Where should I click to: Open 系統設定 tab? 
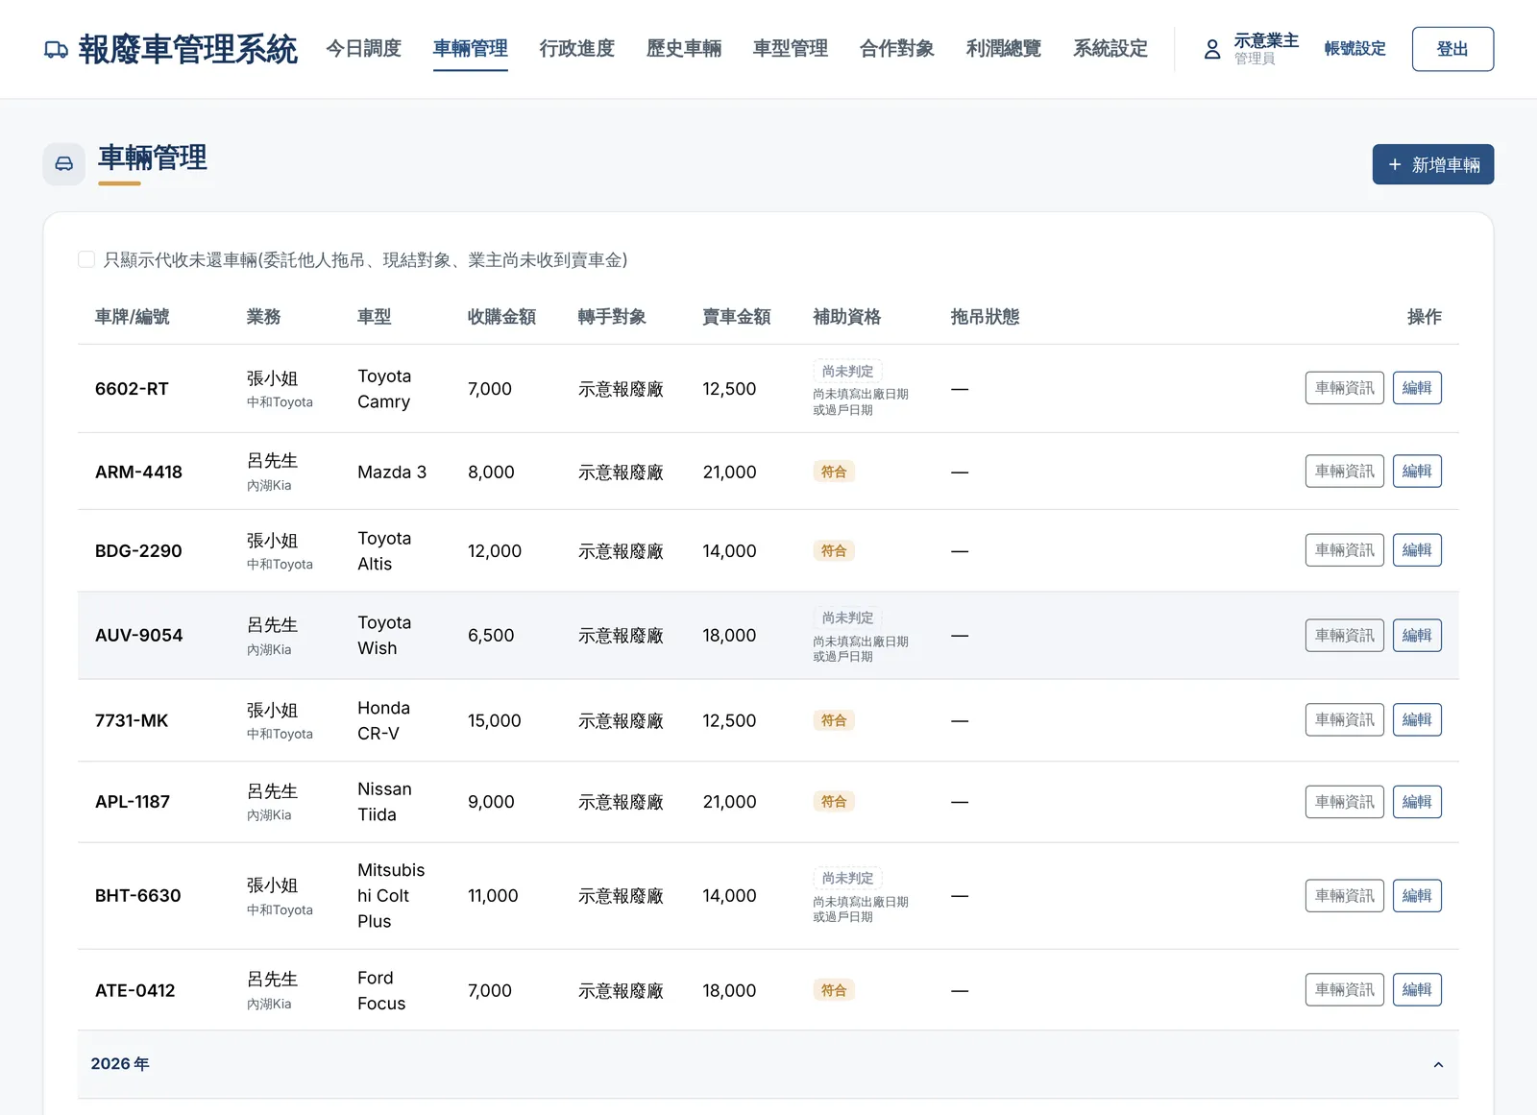[x=1110, y=48]
